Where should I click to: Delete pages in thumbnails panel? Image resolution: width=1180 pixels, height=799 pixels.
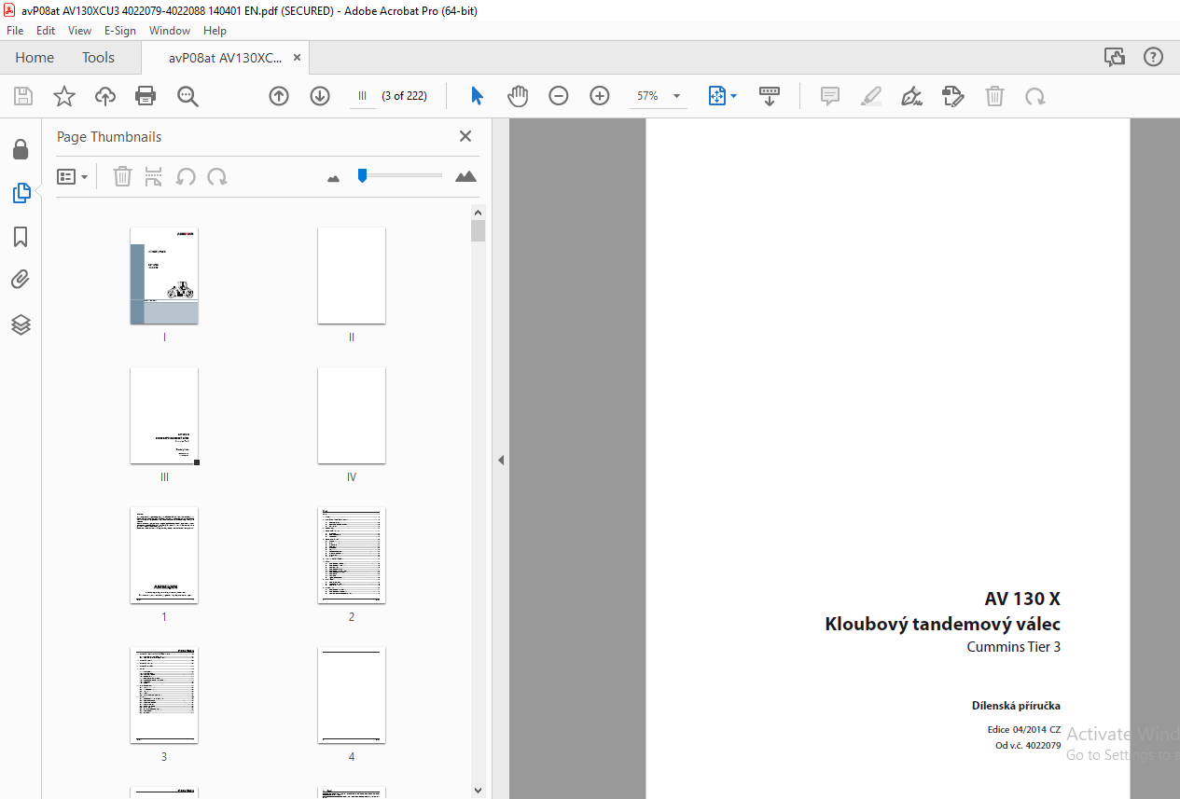coord(122,176)
